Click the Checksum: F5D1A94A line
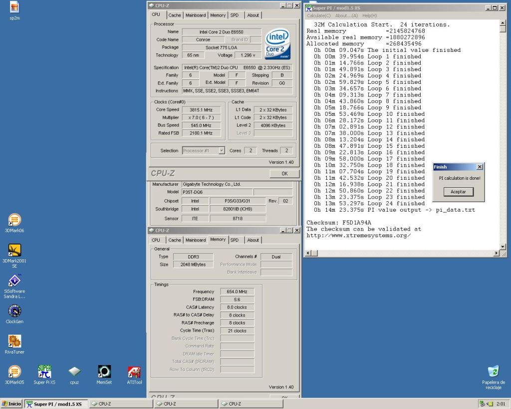 [x=339, y=222]
